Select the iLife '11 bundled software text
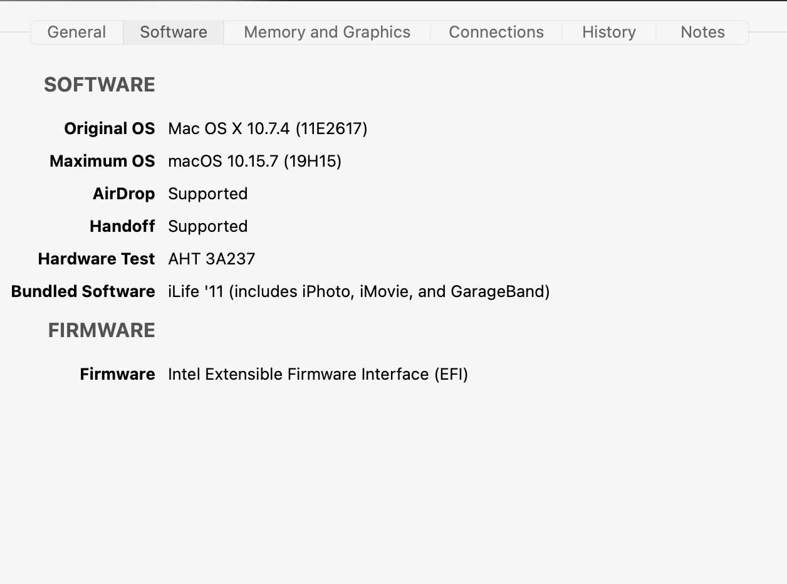Image resolution: width=787 pixels, height=584 pixels. [x=358, y=291]
